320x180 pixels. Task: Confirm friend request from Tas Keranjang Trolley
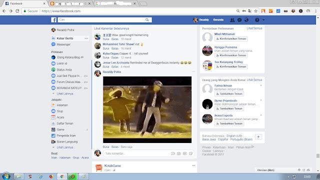point(231,66)
